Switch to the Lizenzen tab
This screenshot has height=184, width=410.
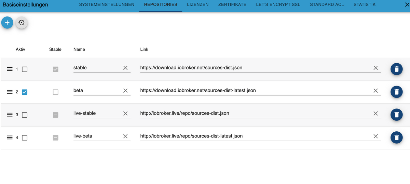click(198, 5)
